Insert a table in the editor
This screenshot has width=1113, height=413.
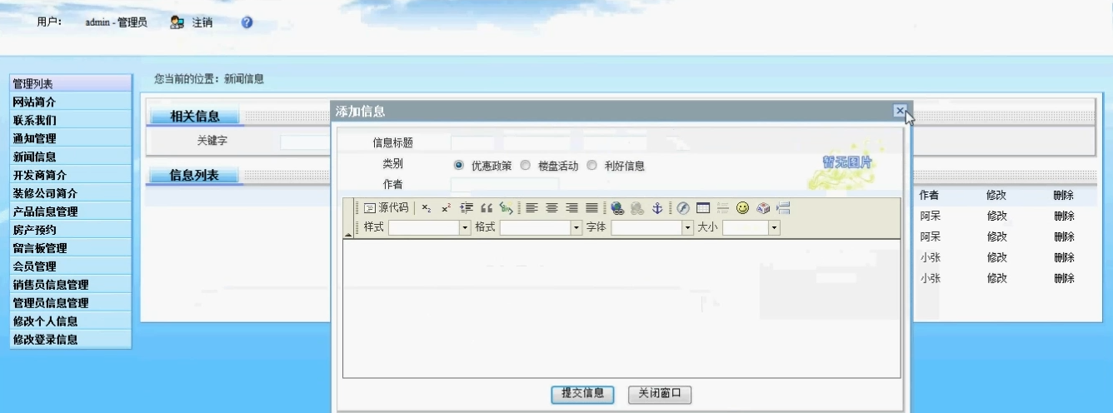703,208
